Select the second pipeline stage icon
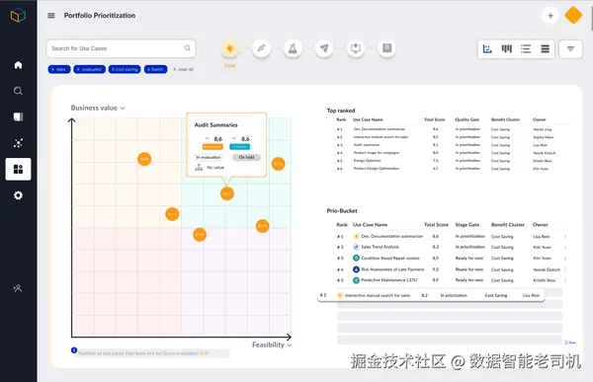 pos(261,48)
